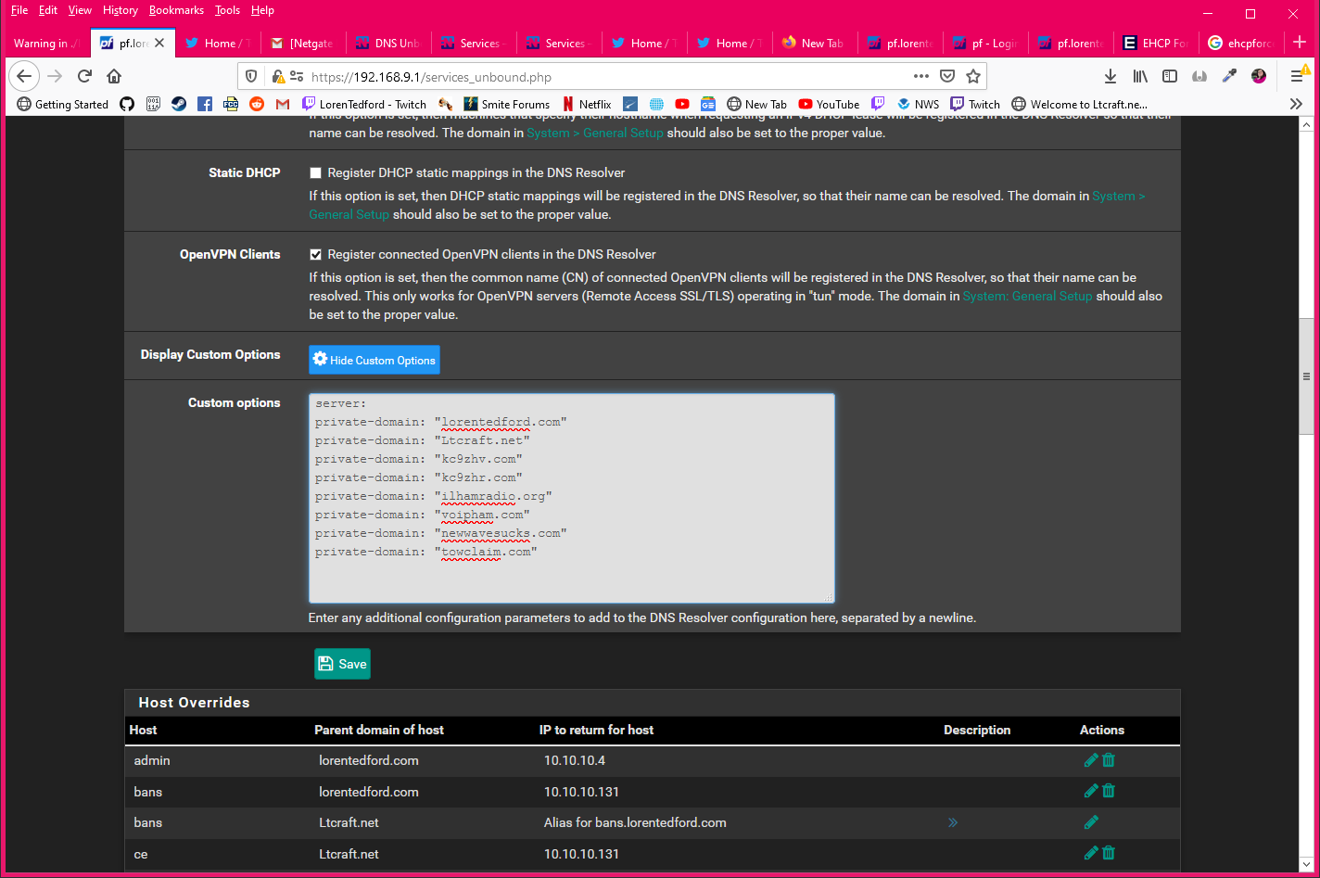Open the Bookmarks menu
1320x878 pixels.
coord(175,10)
